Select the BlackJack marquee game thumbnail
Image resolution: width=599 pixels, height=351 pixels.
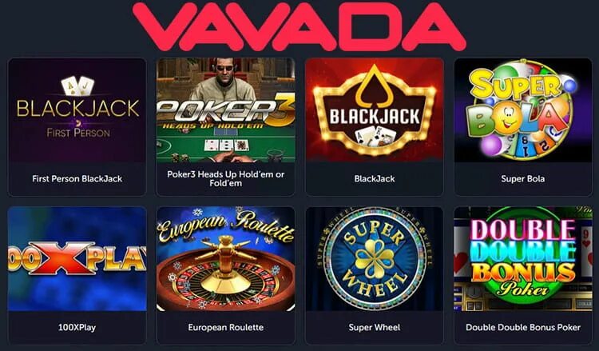tap(375, 110)
